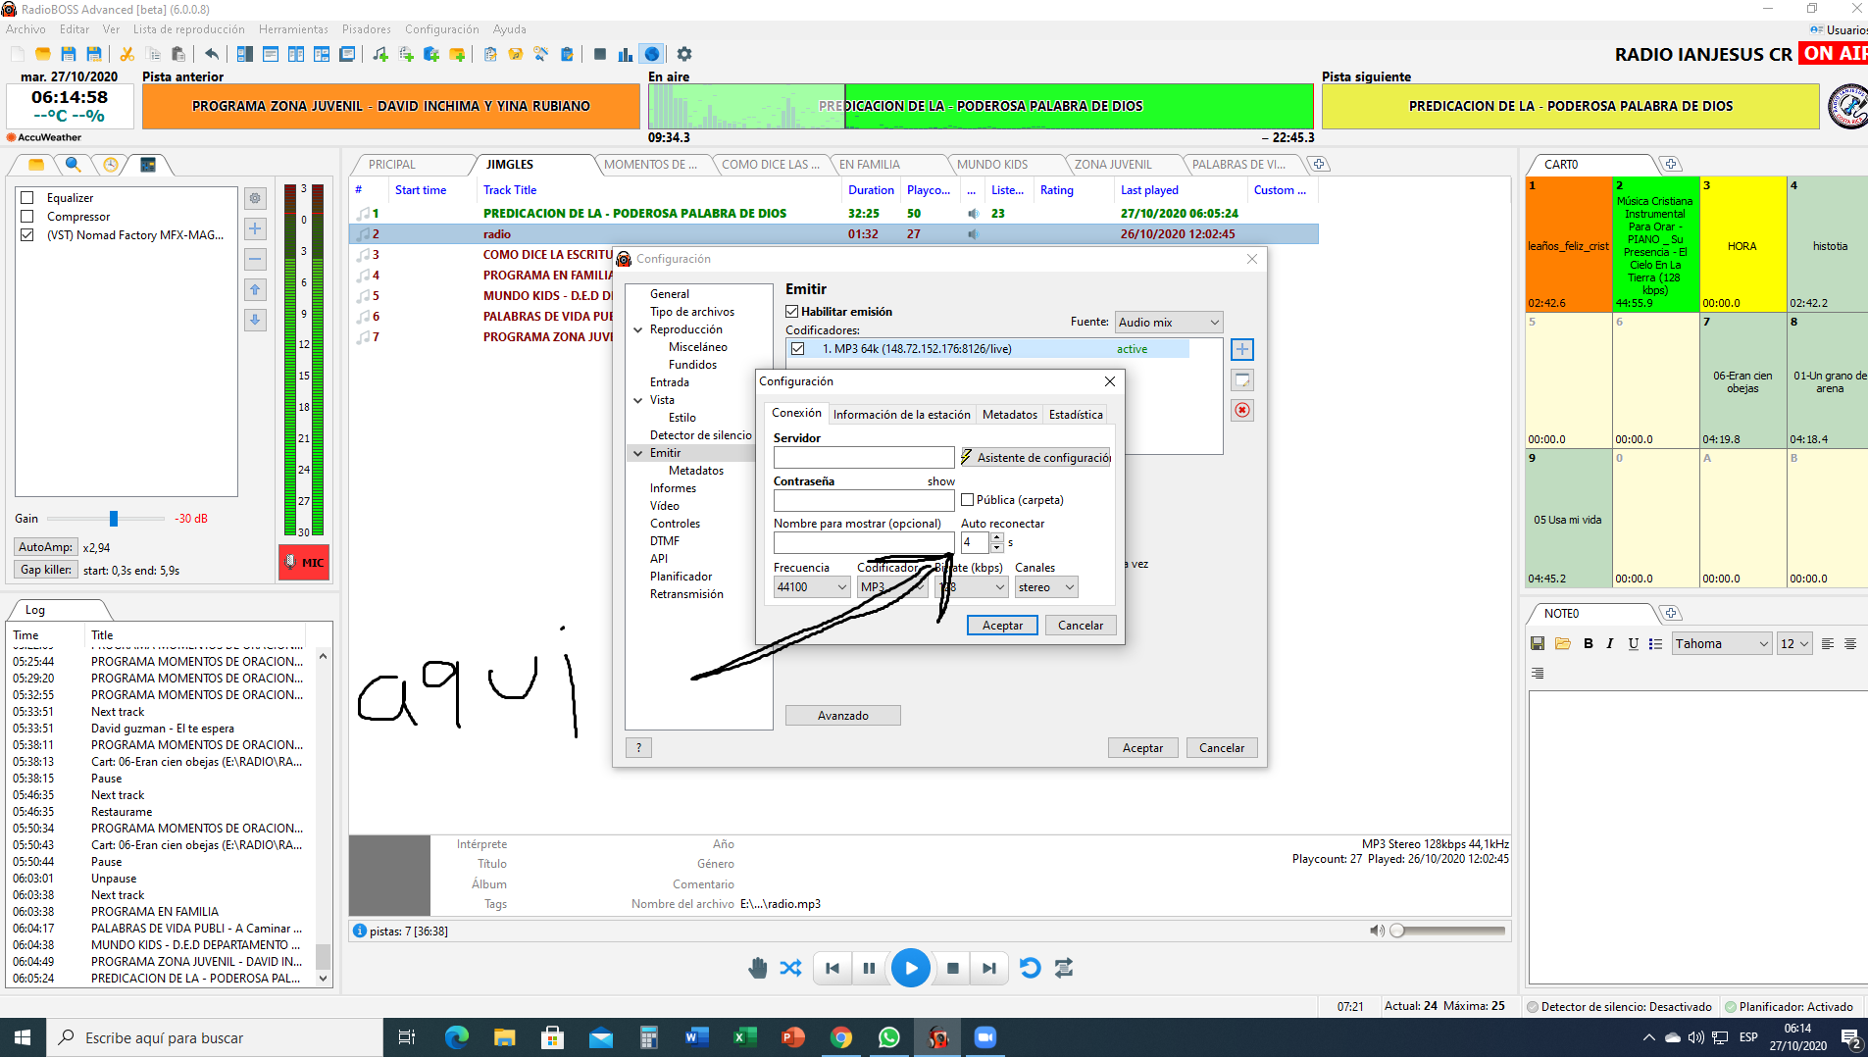Screen dimensions: 1868x1058
Task: Open WhatsApp from the taskbar
Action: click(x=888, y=1037)
